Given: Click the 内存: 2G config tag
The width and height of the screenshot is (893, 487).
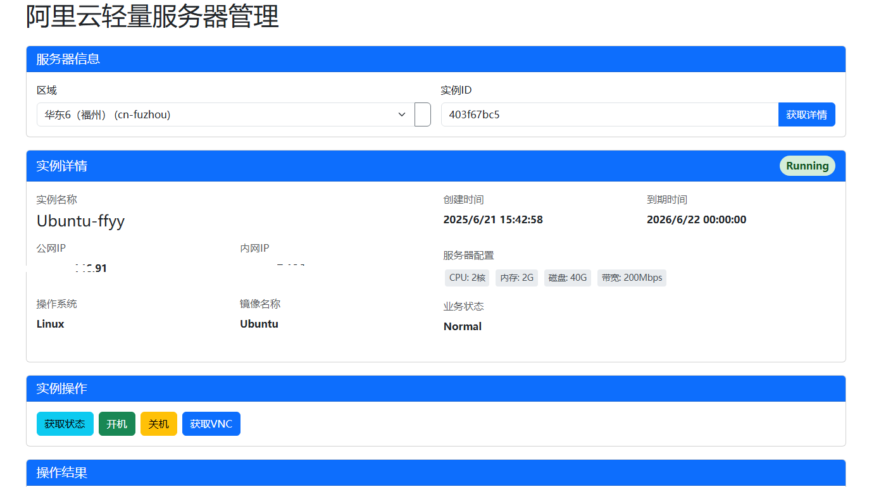Looking at the screenshot, I should point(517,278).
